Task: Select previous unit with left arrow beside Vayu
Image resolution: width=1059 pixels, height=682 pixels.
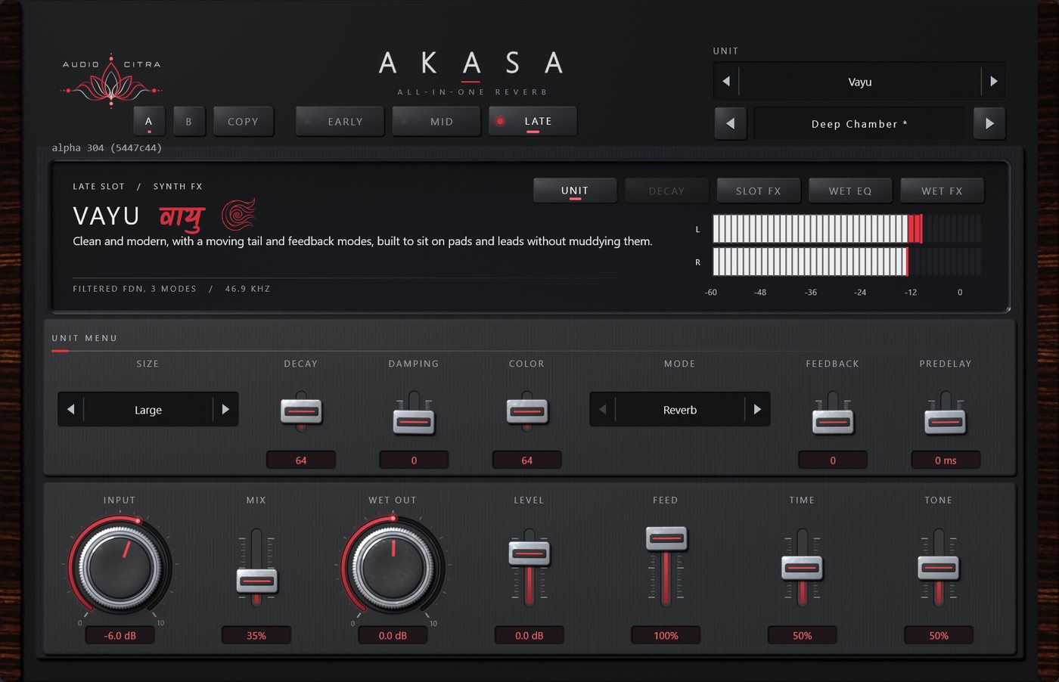Action: coord(726,82)
